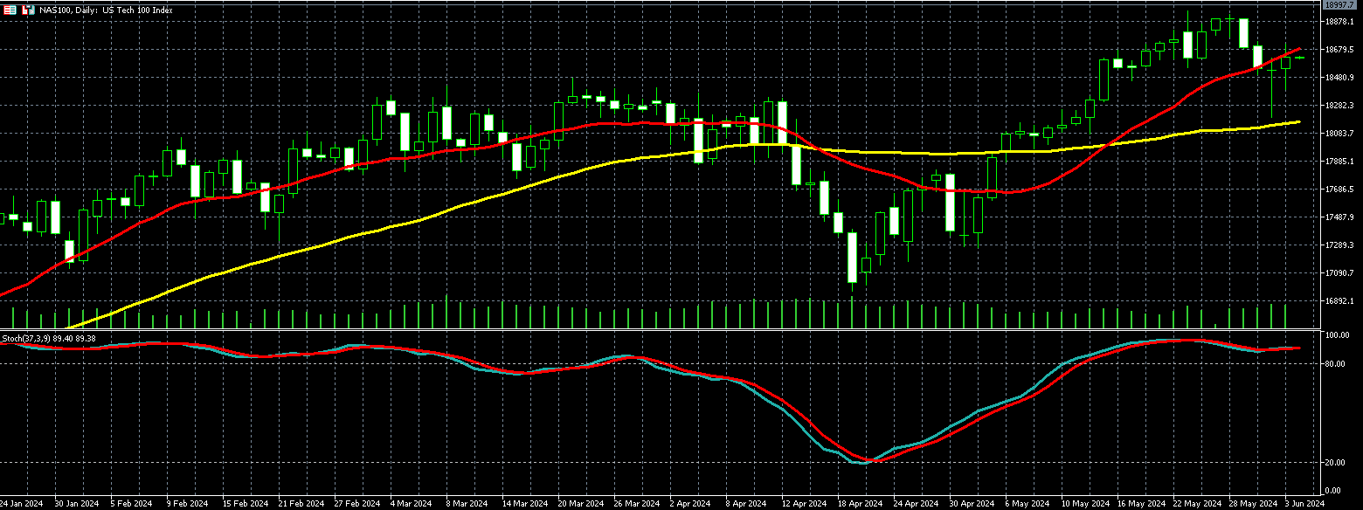Click the NAS100, Daily chart title text
This screenshot has width=1363, height=510.
point(106,10)
